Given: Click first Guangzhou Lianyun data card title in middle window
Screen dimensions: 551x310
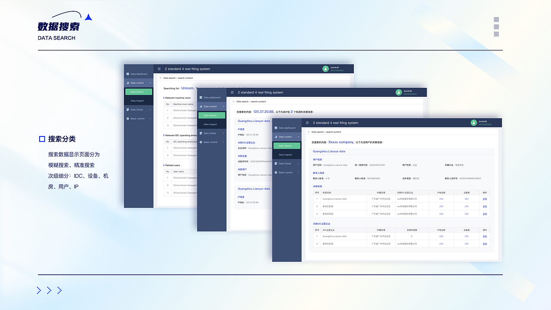Looking at the screenshot, I should pyautogui.click(x=254, y=121).
